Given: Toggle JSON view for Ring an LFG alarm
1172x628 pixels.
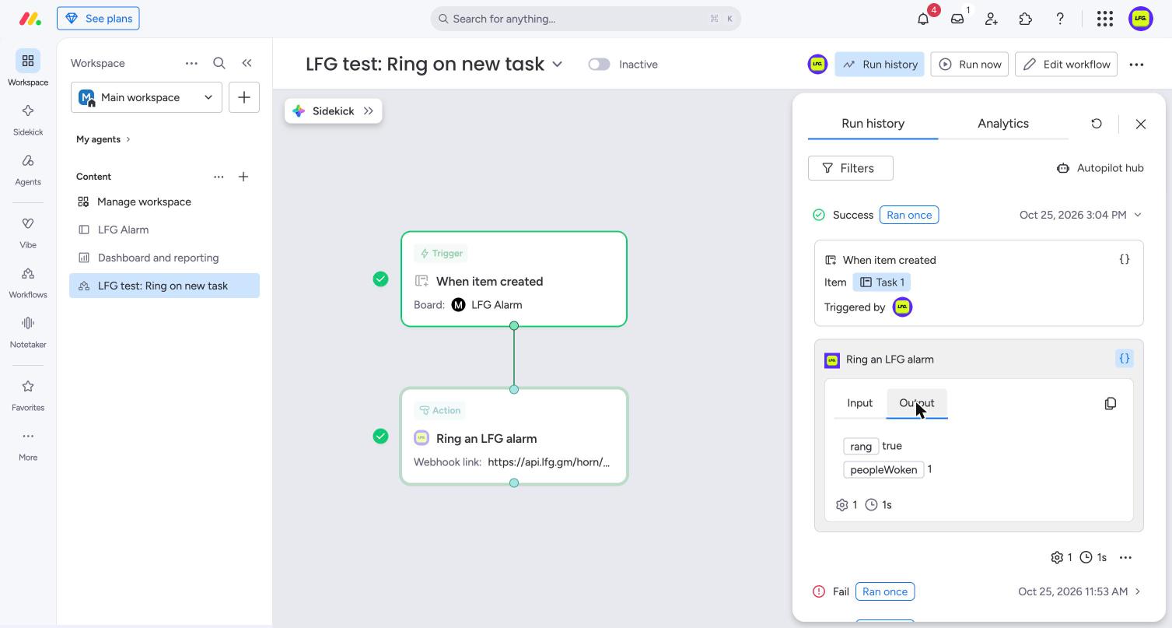Looking at the screenshot, I should click(x=1125, y=359).
